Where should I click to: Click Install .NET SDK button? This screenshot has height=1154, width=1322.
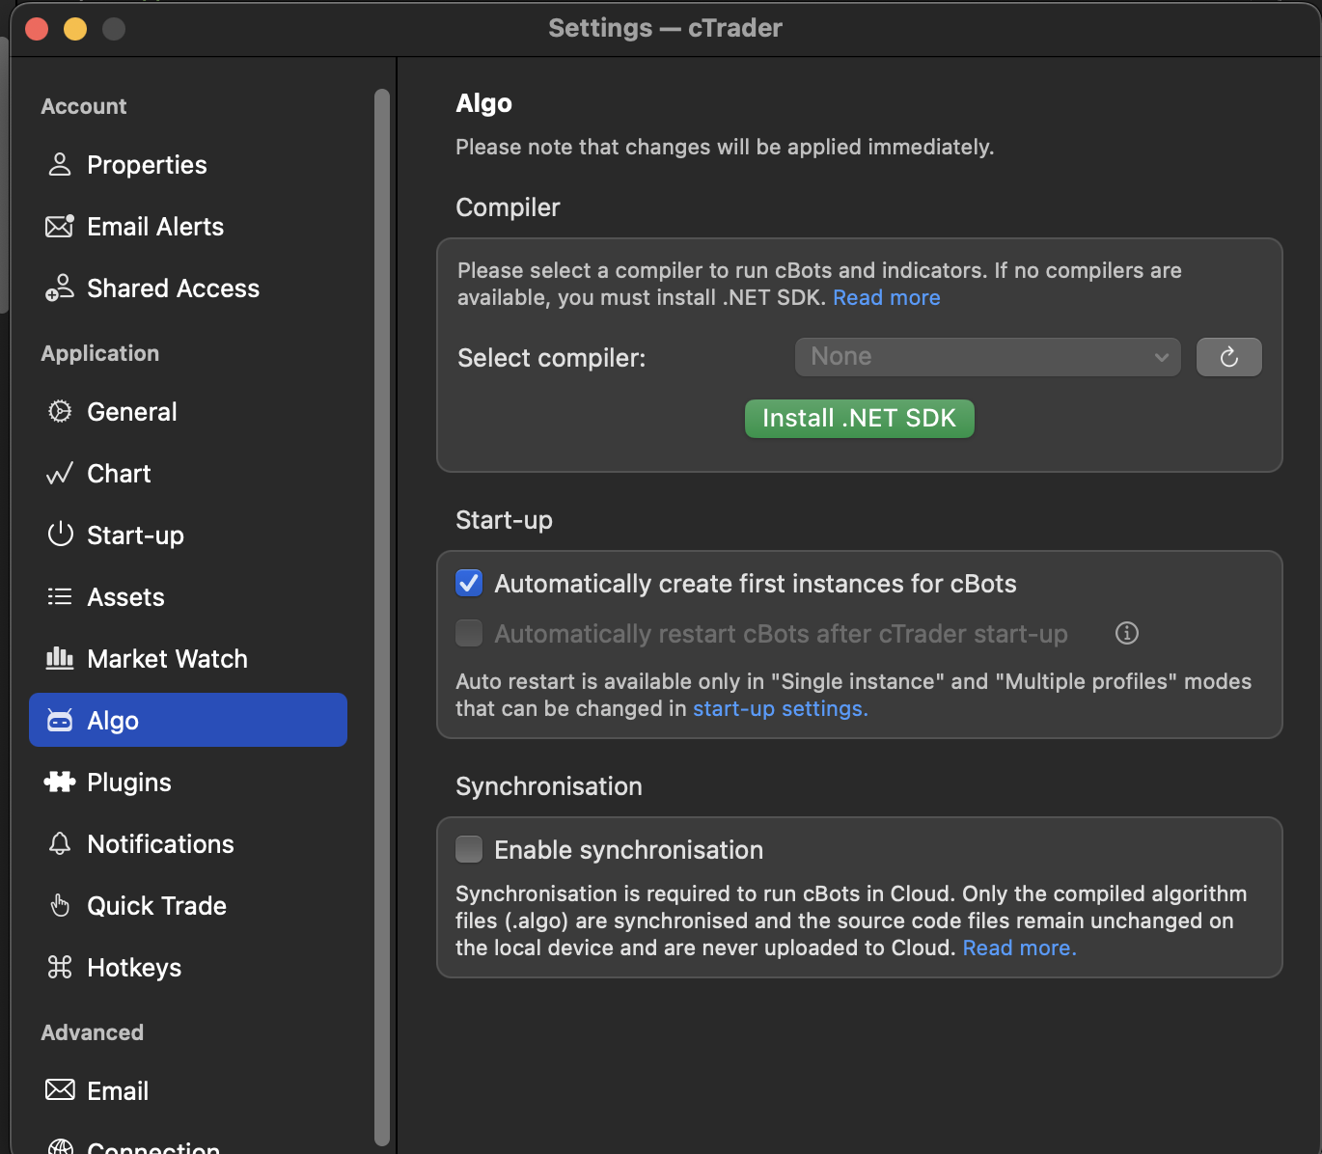click(859, 419)
